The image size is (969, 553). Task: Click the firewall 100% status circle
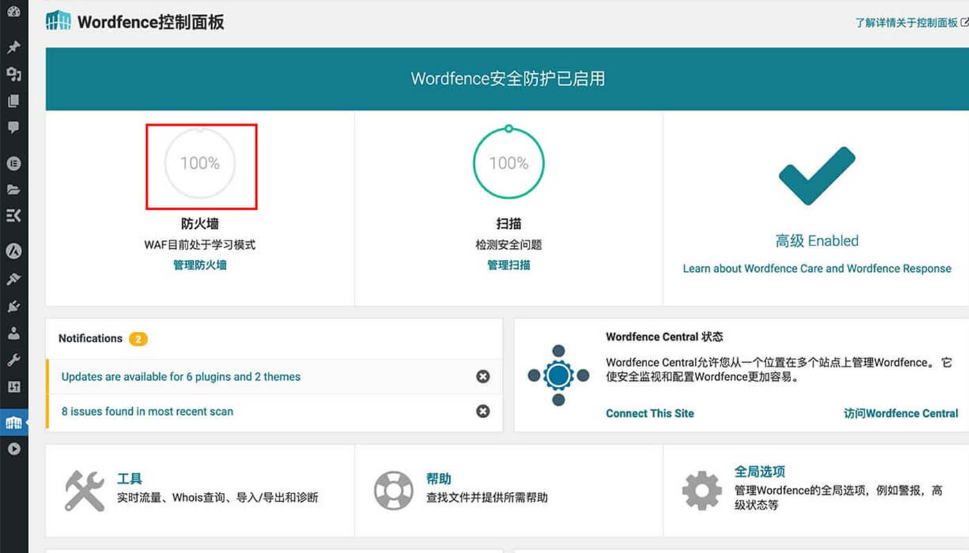click(x=200, y=164)
